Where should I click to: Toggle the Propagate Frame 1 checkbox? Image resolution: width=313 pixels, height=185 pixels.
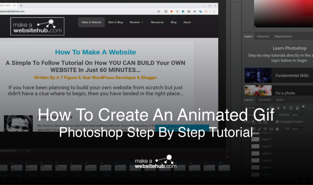[x=278, y=122]
